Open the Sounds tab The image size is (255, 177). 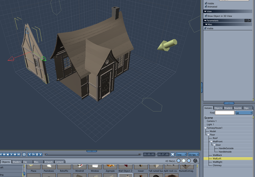(x=238, y=108)
